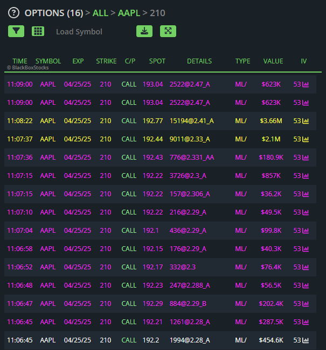Open IV chart icon for $56.5K row

(x=306, y=285)
